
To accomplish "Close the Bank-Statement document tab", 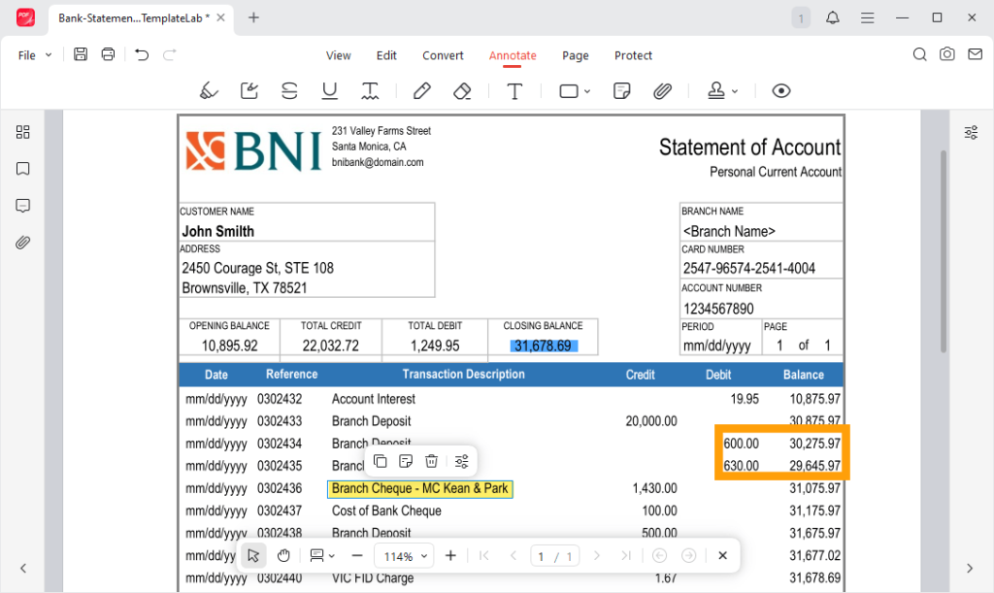I will click(x=220, y=17).
